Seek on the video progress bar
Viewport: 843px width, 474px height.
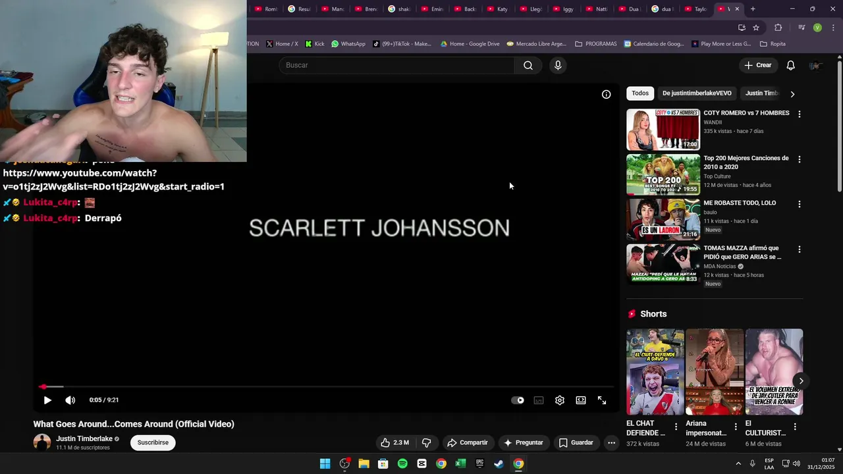326,386
